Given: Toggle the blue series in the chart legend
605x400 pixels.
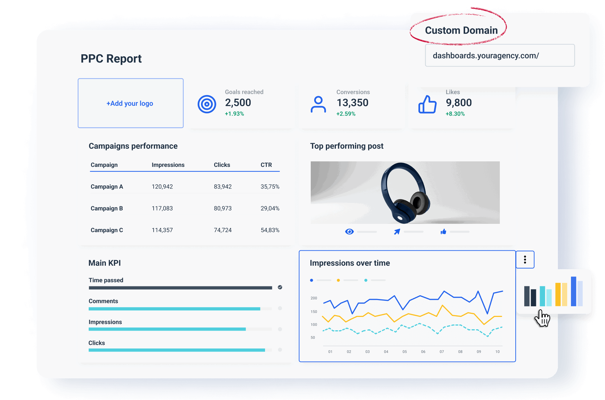Looking at the screenshot, I should pos(312,280).
